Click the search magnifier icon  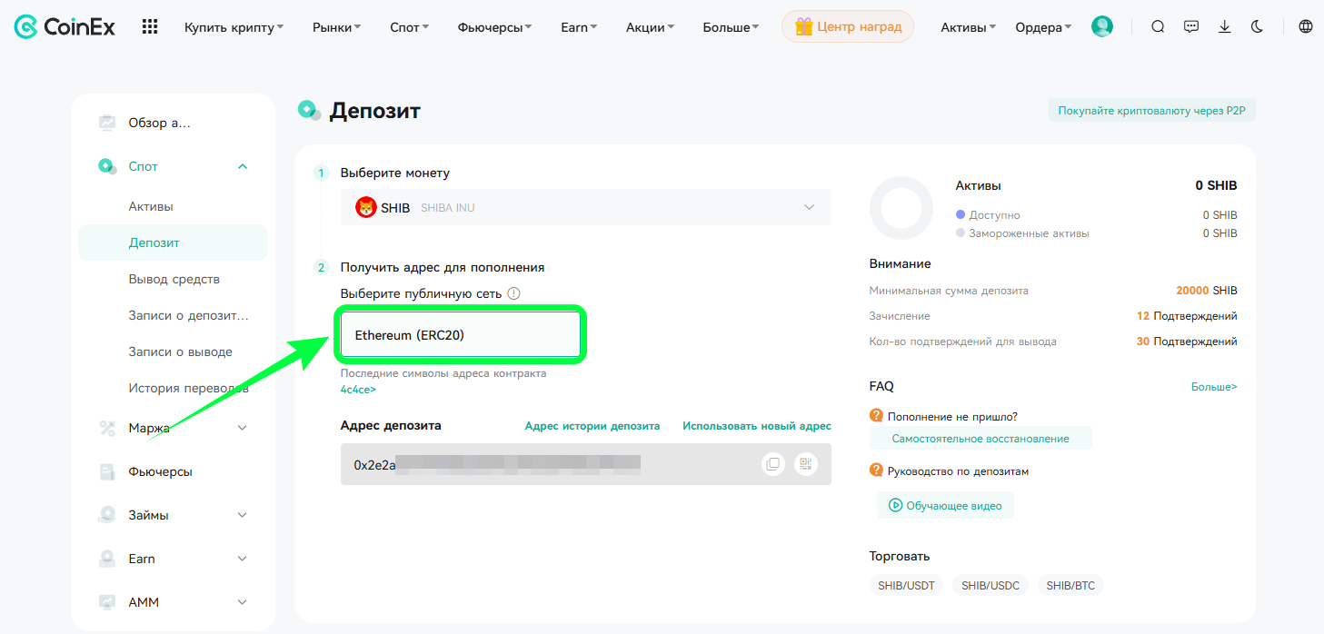(x=1158, y=26)
